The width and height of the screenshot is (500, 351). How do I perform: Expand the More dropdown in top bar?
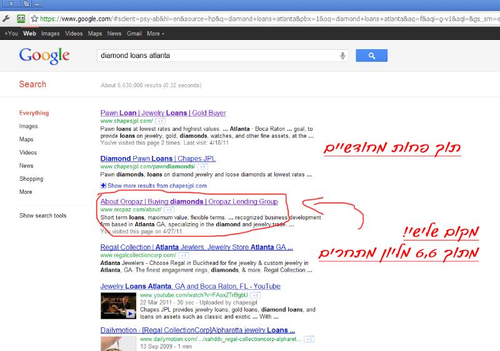tap(156, 34)
